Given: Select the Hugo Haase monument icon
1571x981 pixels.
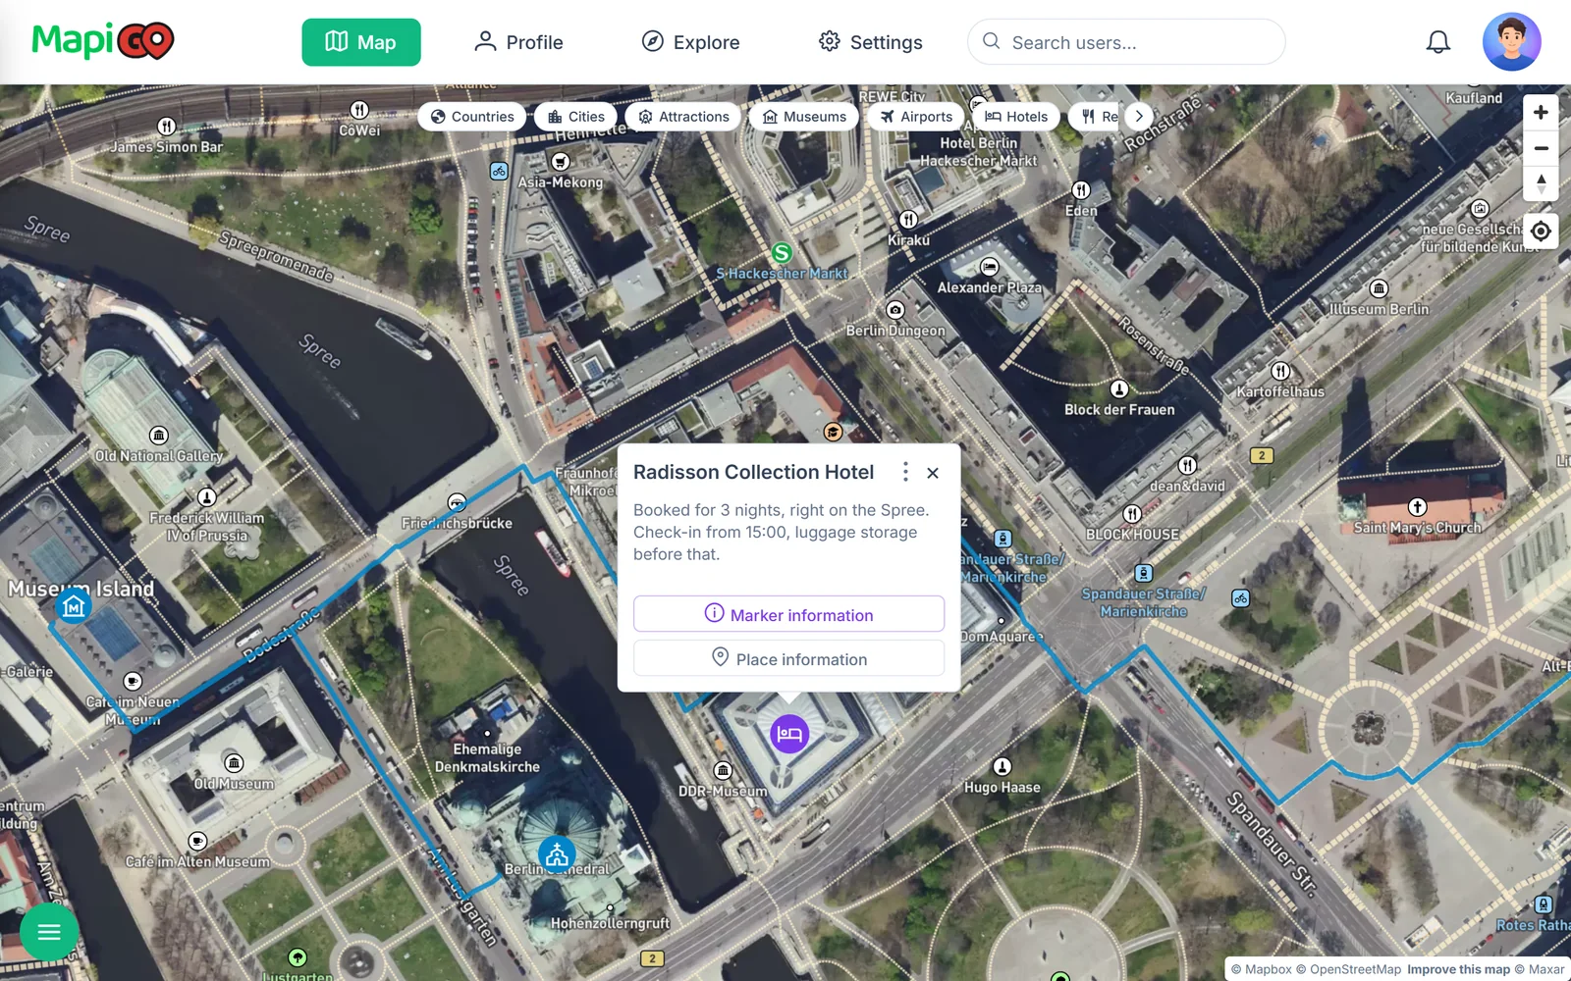Looking at the screenshot, I should pos(1002,767).
